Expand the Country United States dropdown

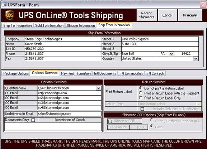[x=196, y=59]
